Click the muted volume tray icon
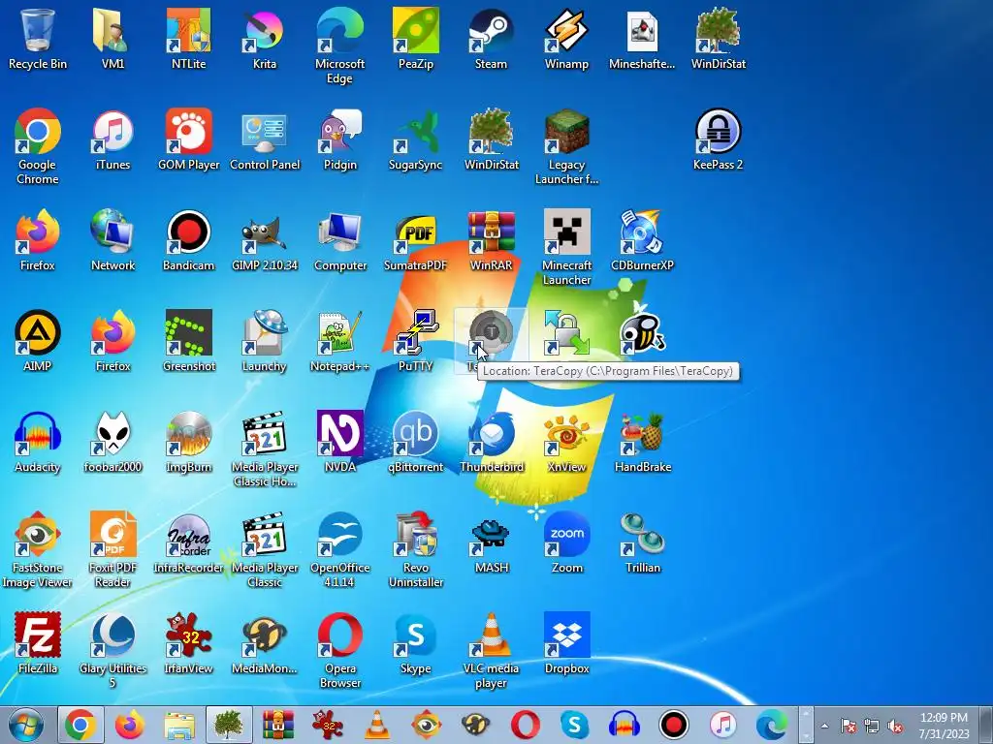The width and height of the screenshot is (993, 744). pos(895,726)
